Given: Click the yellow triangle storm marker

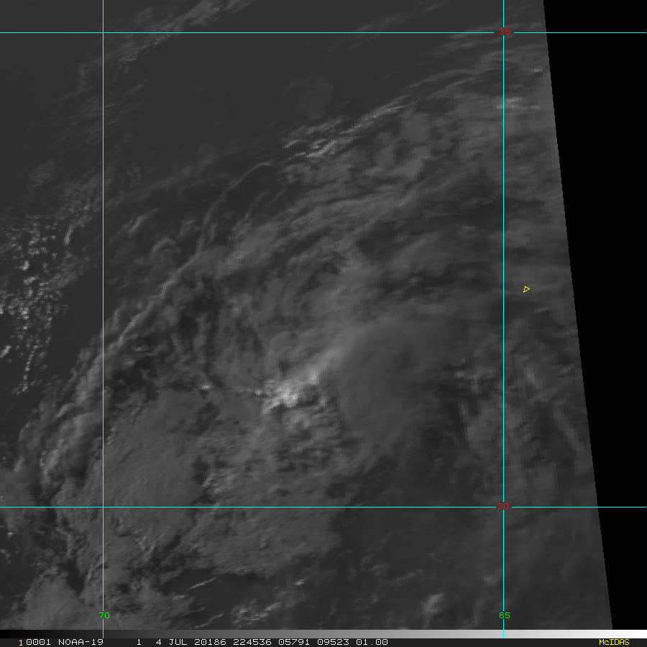Looking at the screenshot, I should pyautogui.click(x=526, y=289).
